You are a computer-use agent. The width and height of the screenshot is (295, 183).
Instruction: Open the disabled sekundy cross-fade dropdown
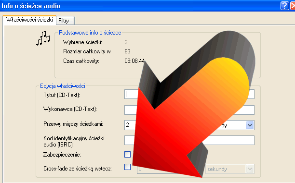pos(230,169)
